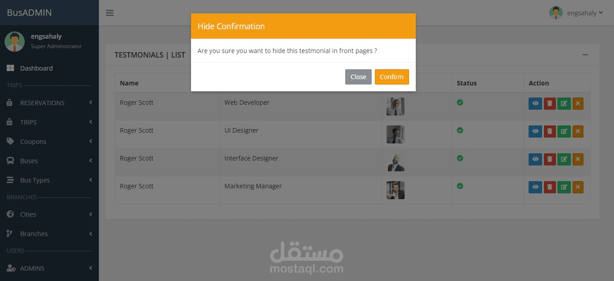
Task: Click the orange X icon for Interface Designer
Action: 578,160
